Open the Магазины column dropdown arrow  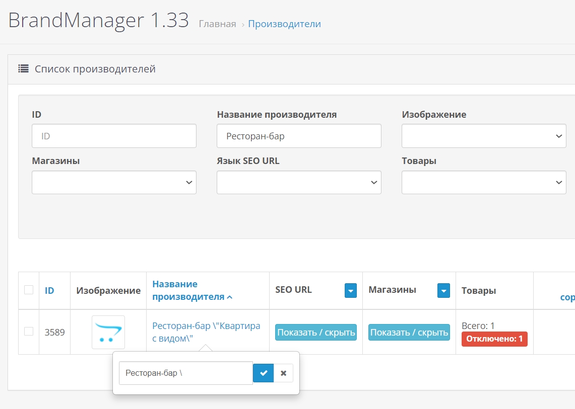[443, 290]
